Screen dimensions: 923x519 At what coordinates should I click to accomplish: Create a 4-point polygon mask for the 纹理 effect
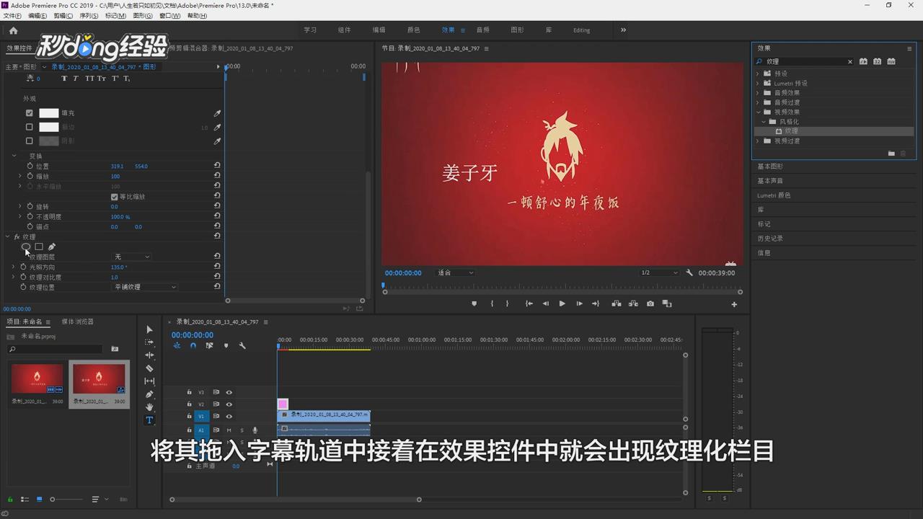pyautogui.click(x=39, y=247)
